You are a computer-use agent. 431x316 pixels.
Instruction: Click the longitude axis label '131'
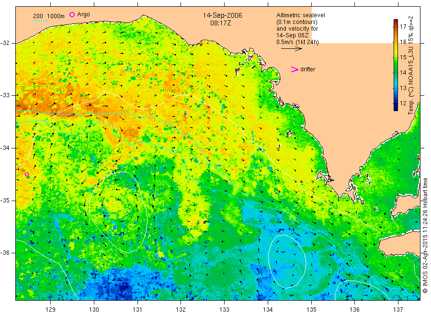click(x=137, y=310)
